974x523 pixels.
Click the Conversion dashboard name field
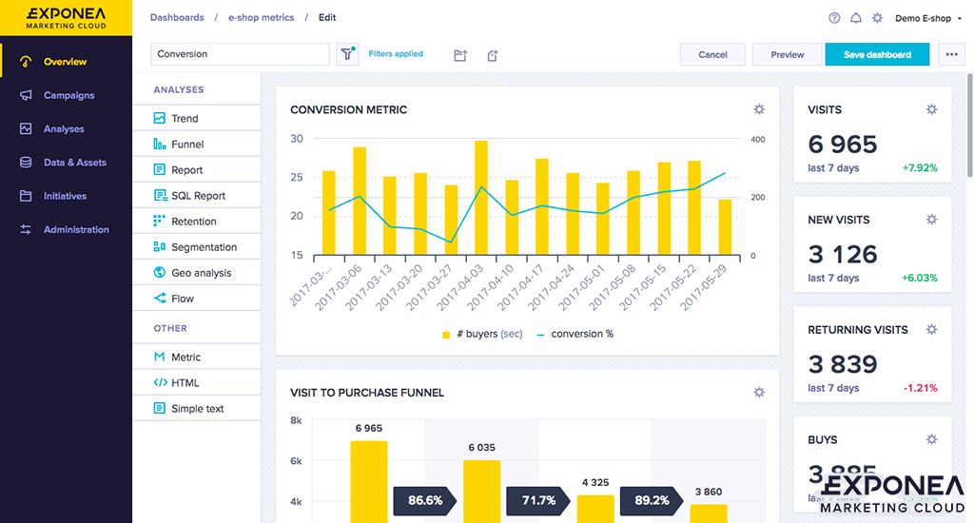[x=240, y=54]
